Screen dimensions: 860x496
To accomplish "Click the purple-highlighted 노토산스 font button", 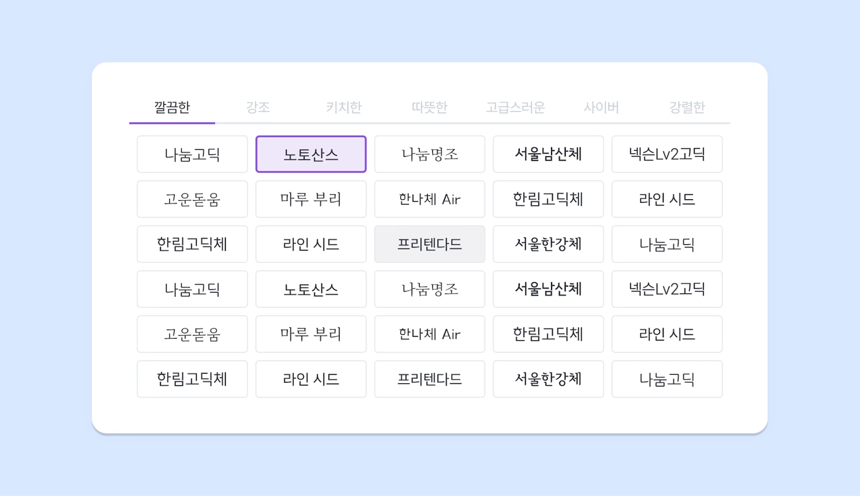I will pyautogui.click(x=311, y=154).
